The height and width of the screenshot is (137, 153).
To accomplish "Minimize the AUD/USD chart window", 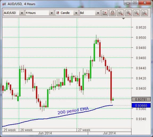I will [x=128, y=3].
